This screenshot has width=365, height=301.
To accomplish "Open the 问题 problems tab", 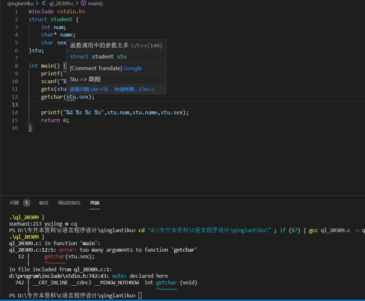I will 14,203.
